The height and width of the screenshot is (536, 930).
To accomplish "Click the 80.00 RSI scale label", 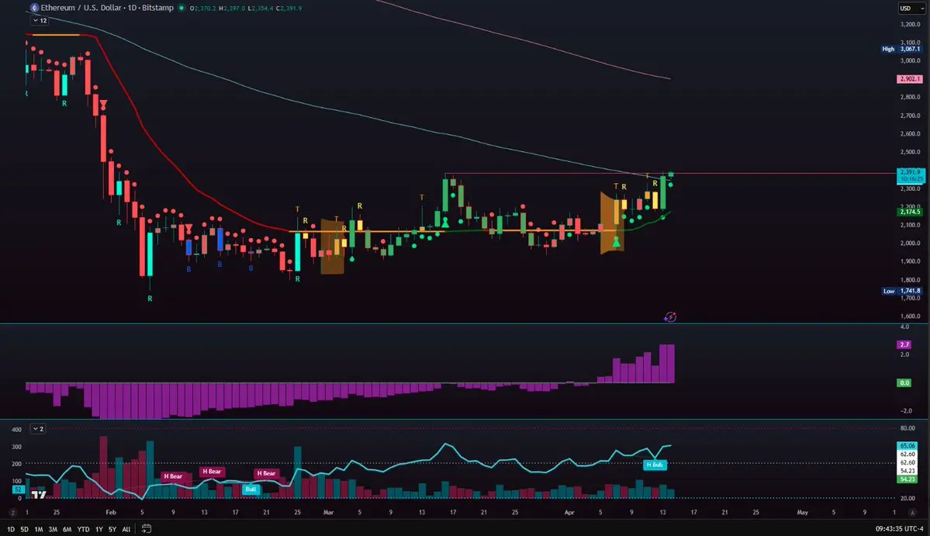I will pyautogui.click(x=908, y=428).
